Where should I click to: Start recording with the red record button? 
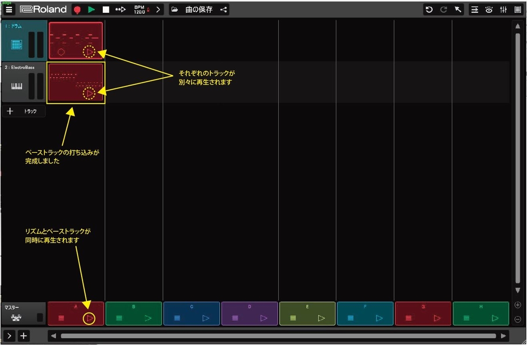coord(77,10)
